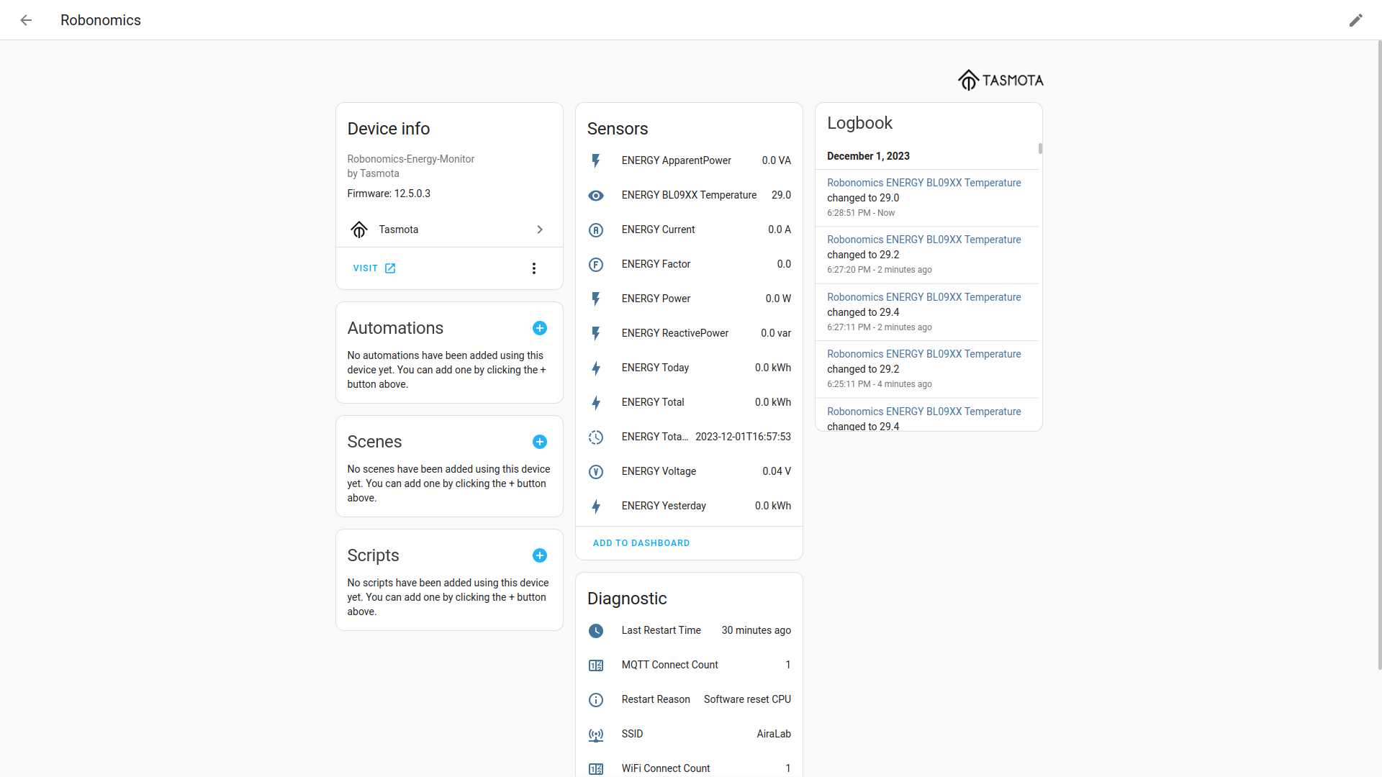Add a new script with plus button
1382x777 pixels.
pyautogui.click(x=540, y=555)
